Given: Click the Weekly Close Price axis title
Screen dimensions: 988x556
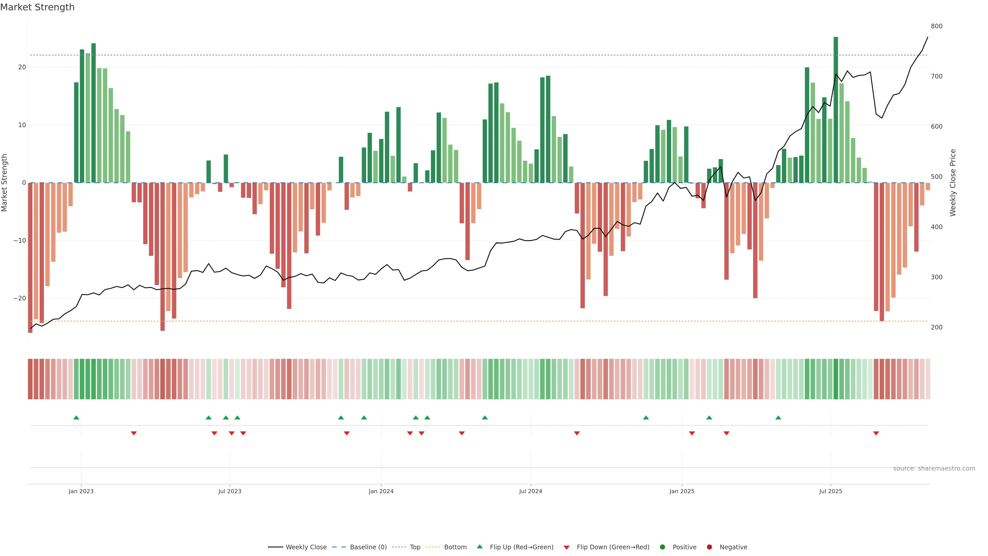Looking at the screenshot, I should pyautogui.click(x=953, y=183).
